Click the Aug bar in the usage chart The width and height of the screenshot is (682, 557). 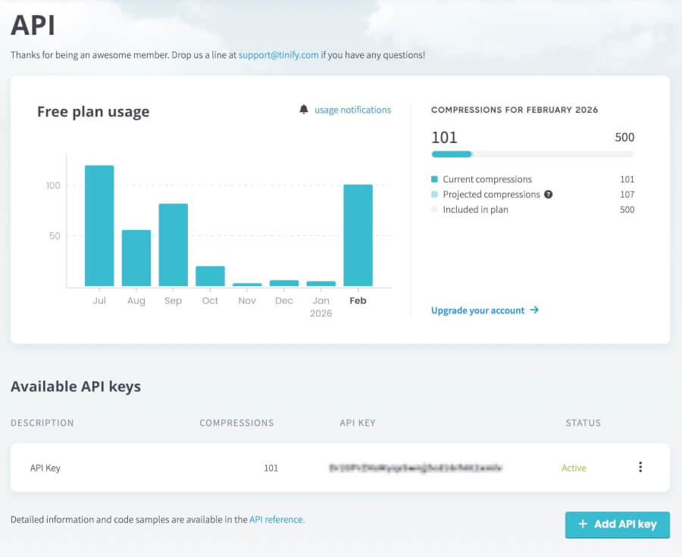click(136, 258)
